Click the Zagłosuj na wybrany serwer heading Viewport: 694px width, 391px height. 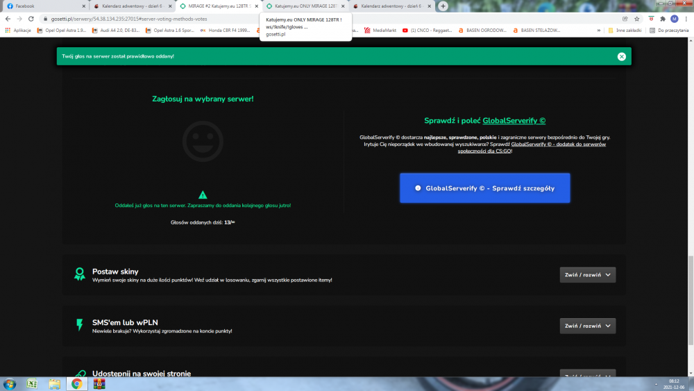(203, 99)
